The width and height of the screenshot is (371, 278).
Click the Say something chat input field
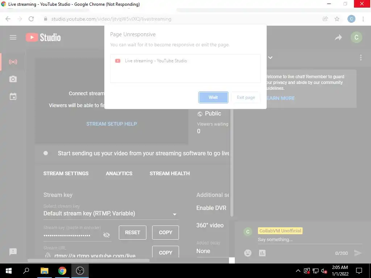tap(310, 240)
